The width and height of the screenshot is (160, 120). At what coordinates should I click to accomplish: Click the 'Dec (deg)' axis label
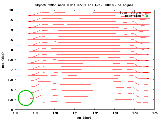coord(3,60)
